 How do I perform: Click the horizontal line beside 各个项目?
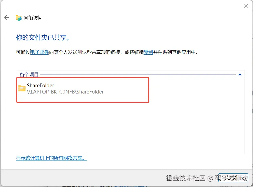coord(138,74)
